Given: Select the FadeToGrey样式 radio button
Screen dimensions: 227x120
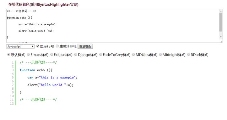Looking at the screenshot, I should coord(100,55).
